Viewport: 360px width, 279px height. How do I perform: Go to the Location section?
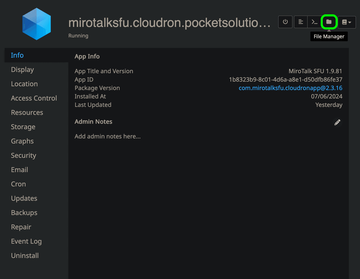24,84
